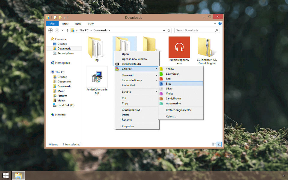Select the bg folder
Screen dimensions: 288x180
pos(97,49)
